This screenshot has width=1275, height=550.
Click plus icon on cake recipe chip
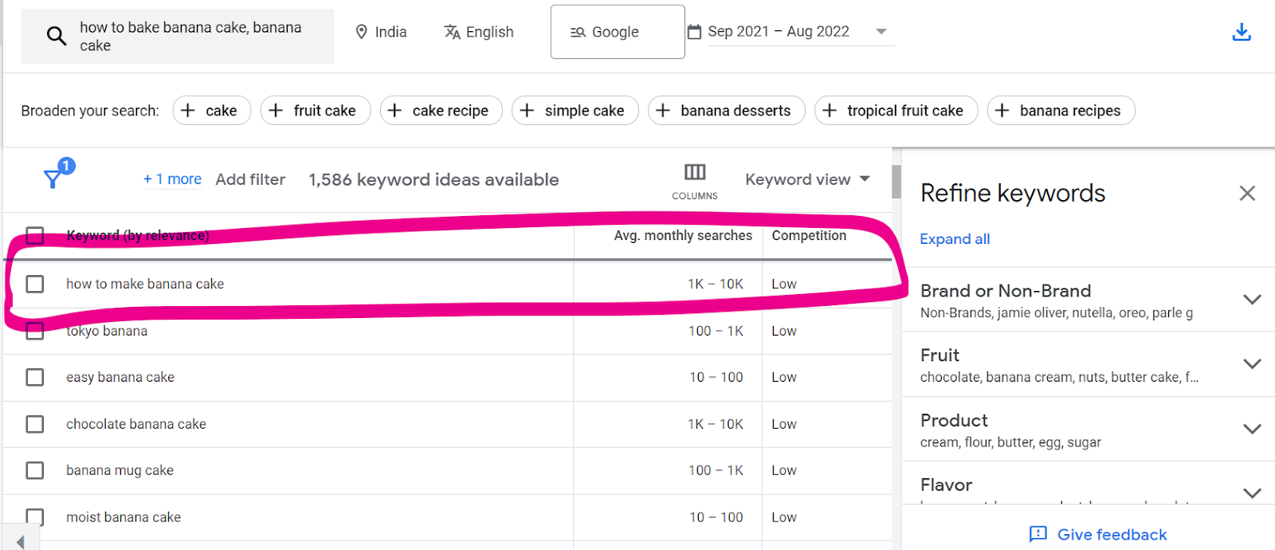click(394, 110)
